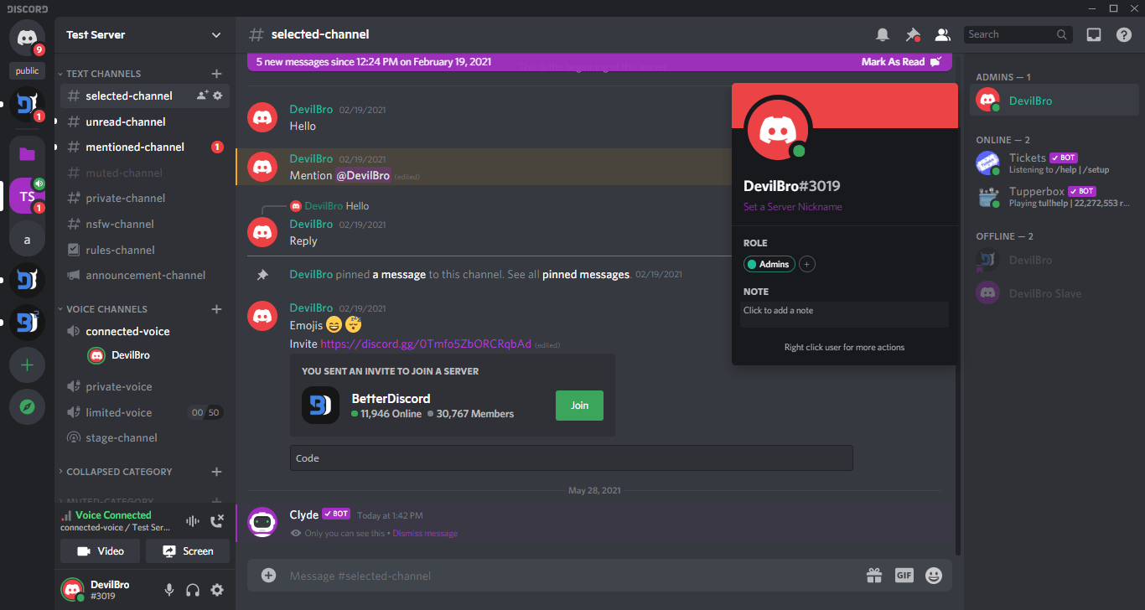Toggle member list visibility
The height and width of the screenshot is (610, 1145).
coord(942,34)
